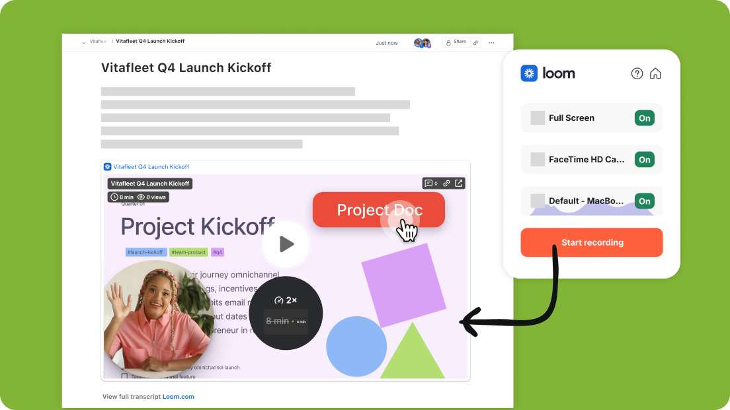Open the three-dot more options menu
The height and width of the screenshot is (410, 730).
[x=491, y=43]
